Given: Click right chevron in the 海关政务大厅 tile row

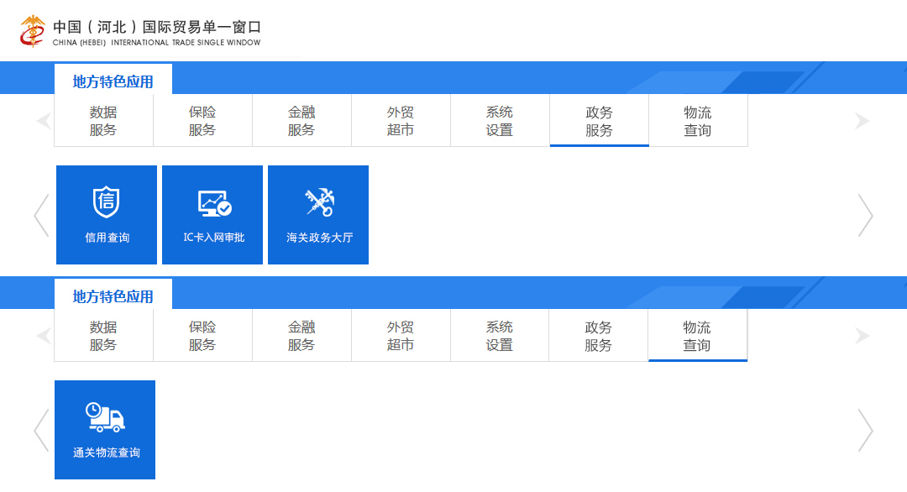Looking at the screenshot, I should tap(865, 215).
